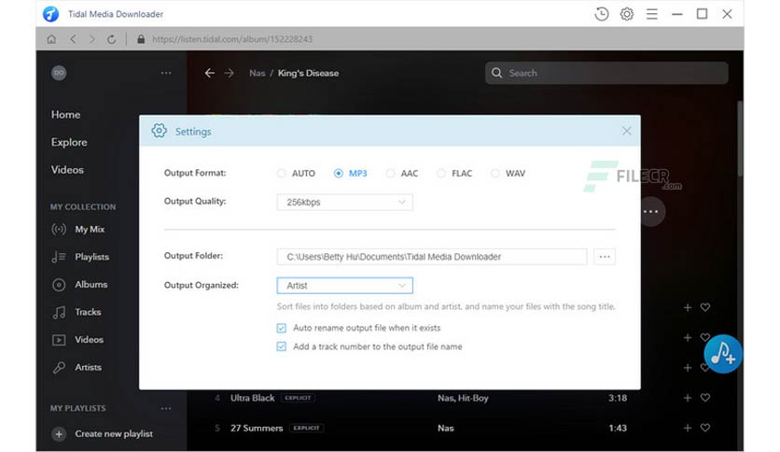Click the browser back arrow in address bar

73,39
